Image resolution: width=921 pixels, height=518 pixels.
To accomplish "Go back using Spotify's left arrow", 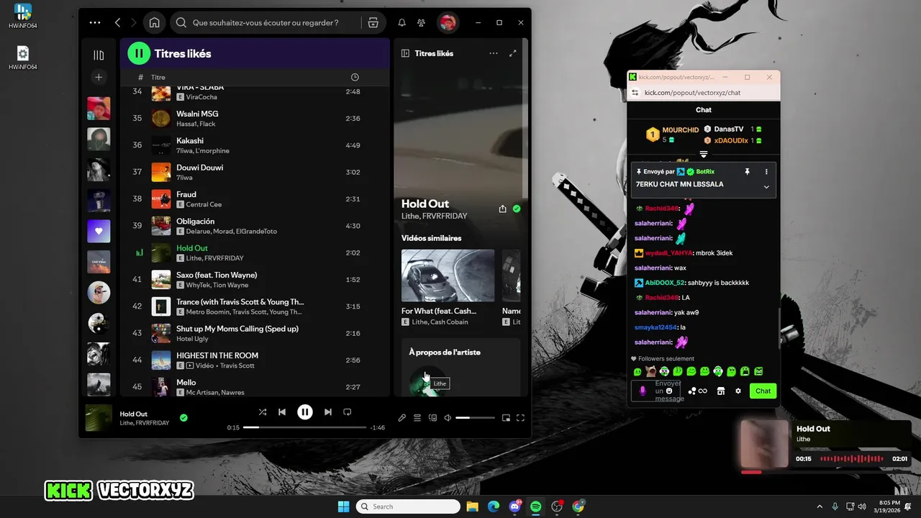I will 118,22.
